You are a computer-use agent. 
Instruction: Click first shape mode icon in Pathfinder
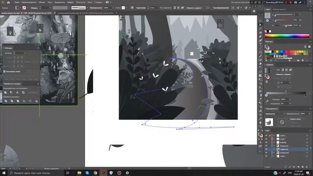coord(5,92)
